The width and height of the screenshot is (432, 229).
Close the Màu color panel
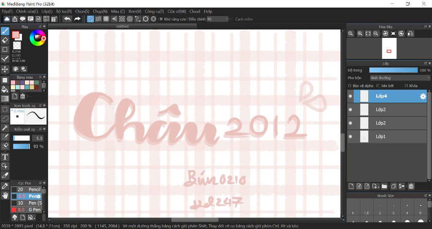point(44,27)
